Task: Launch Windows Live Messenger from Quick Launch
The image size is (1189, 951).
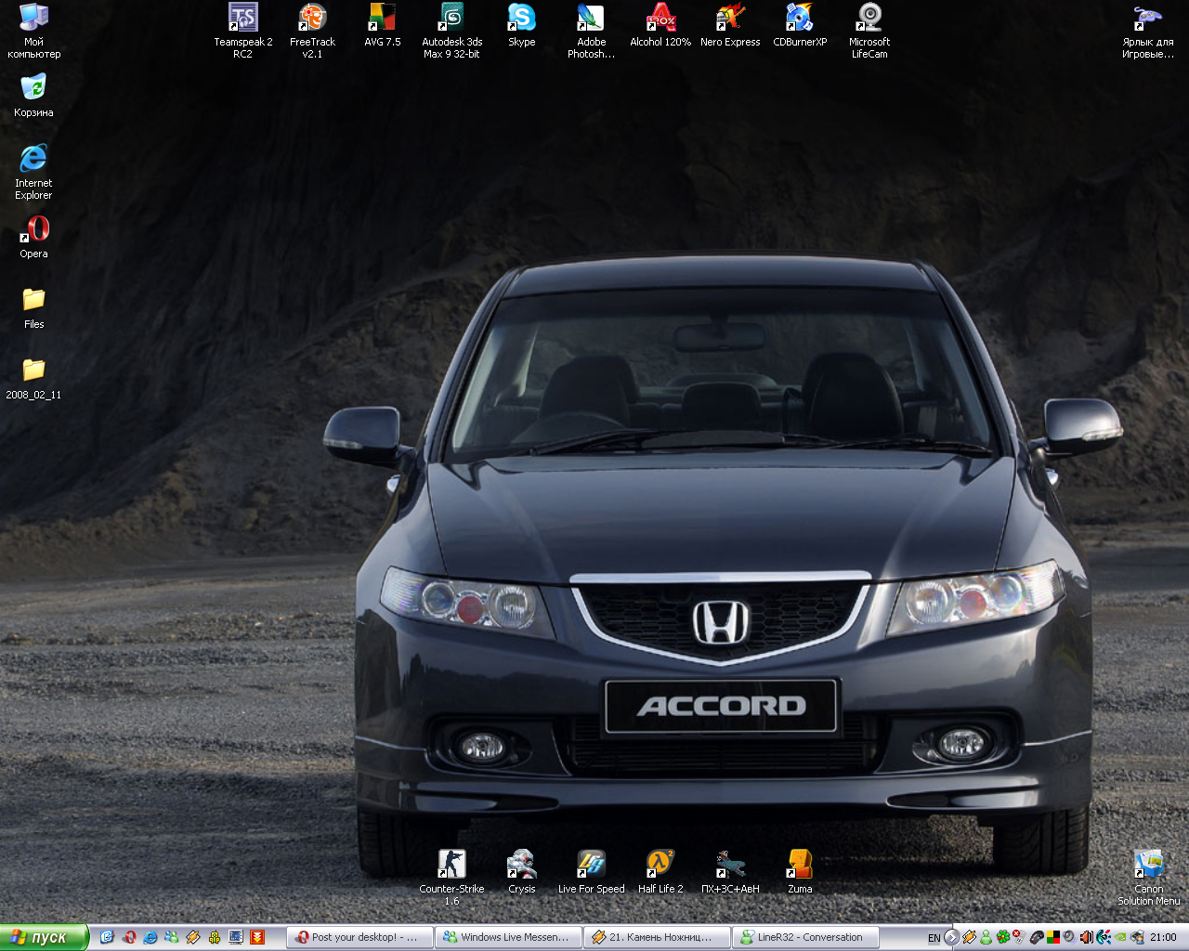Action: (x=172, y=937)
